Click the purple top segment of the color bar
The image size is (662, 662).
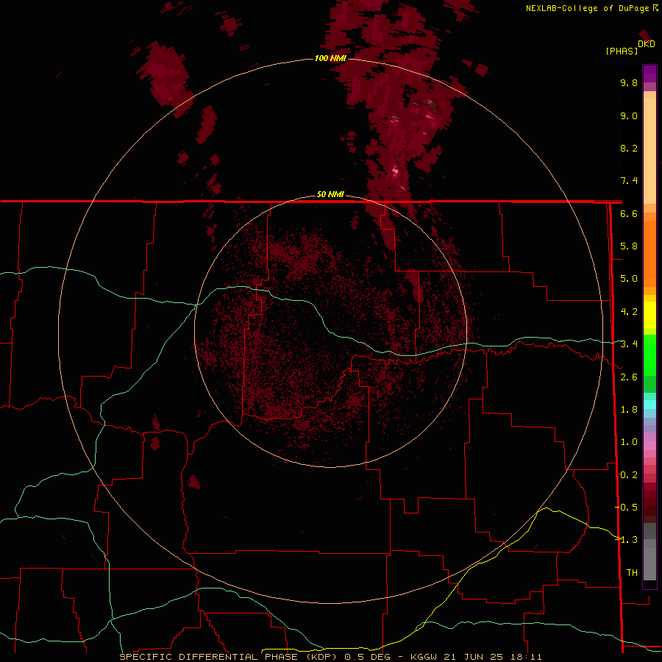[649, 74]
